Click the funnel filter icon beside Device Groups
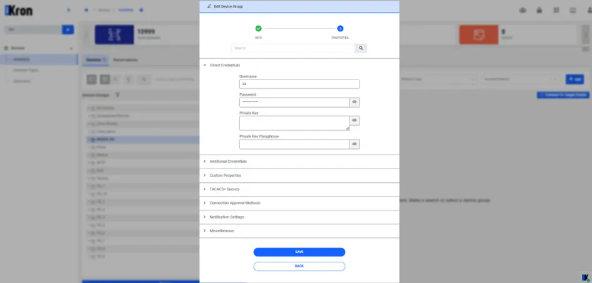Viewport: 592px width, 283px height. 117,95
